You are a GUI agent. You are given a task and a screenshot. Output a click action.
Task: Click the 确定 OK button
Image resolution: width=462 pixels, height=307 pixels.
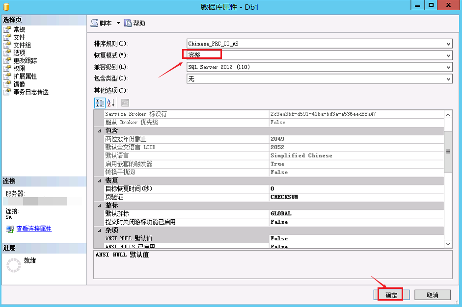(x=391, y=295)
